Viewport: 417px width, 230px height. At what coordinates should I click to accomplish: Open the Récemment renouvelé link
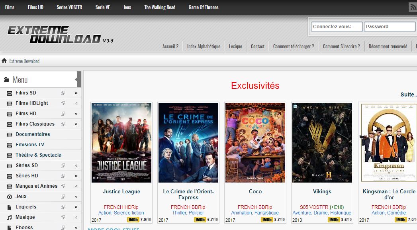pos(388,46)
